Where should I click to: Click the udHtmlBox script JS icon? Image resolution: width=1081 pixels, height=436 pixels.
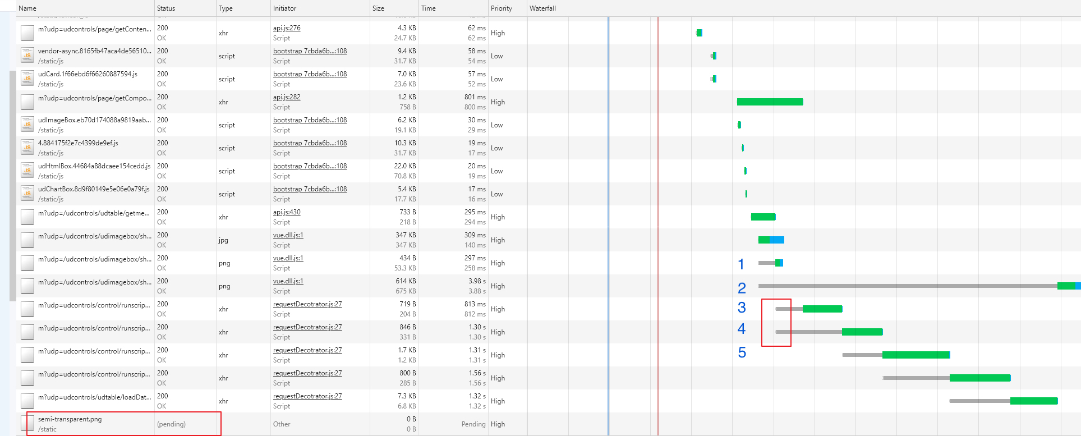[x=27, y=171]
